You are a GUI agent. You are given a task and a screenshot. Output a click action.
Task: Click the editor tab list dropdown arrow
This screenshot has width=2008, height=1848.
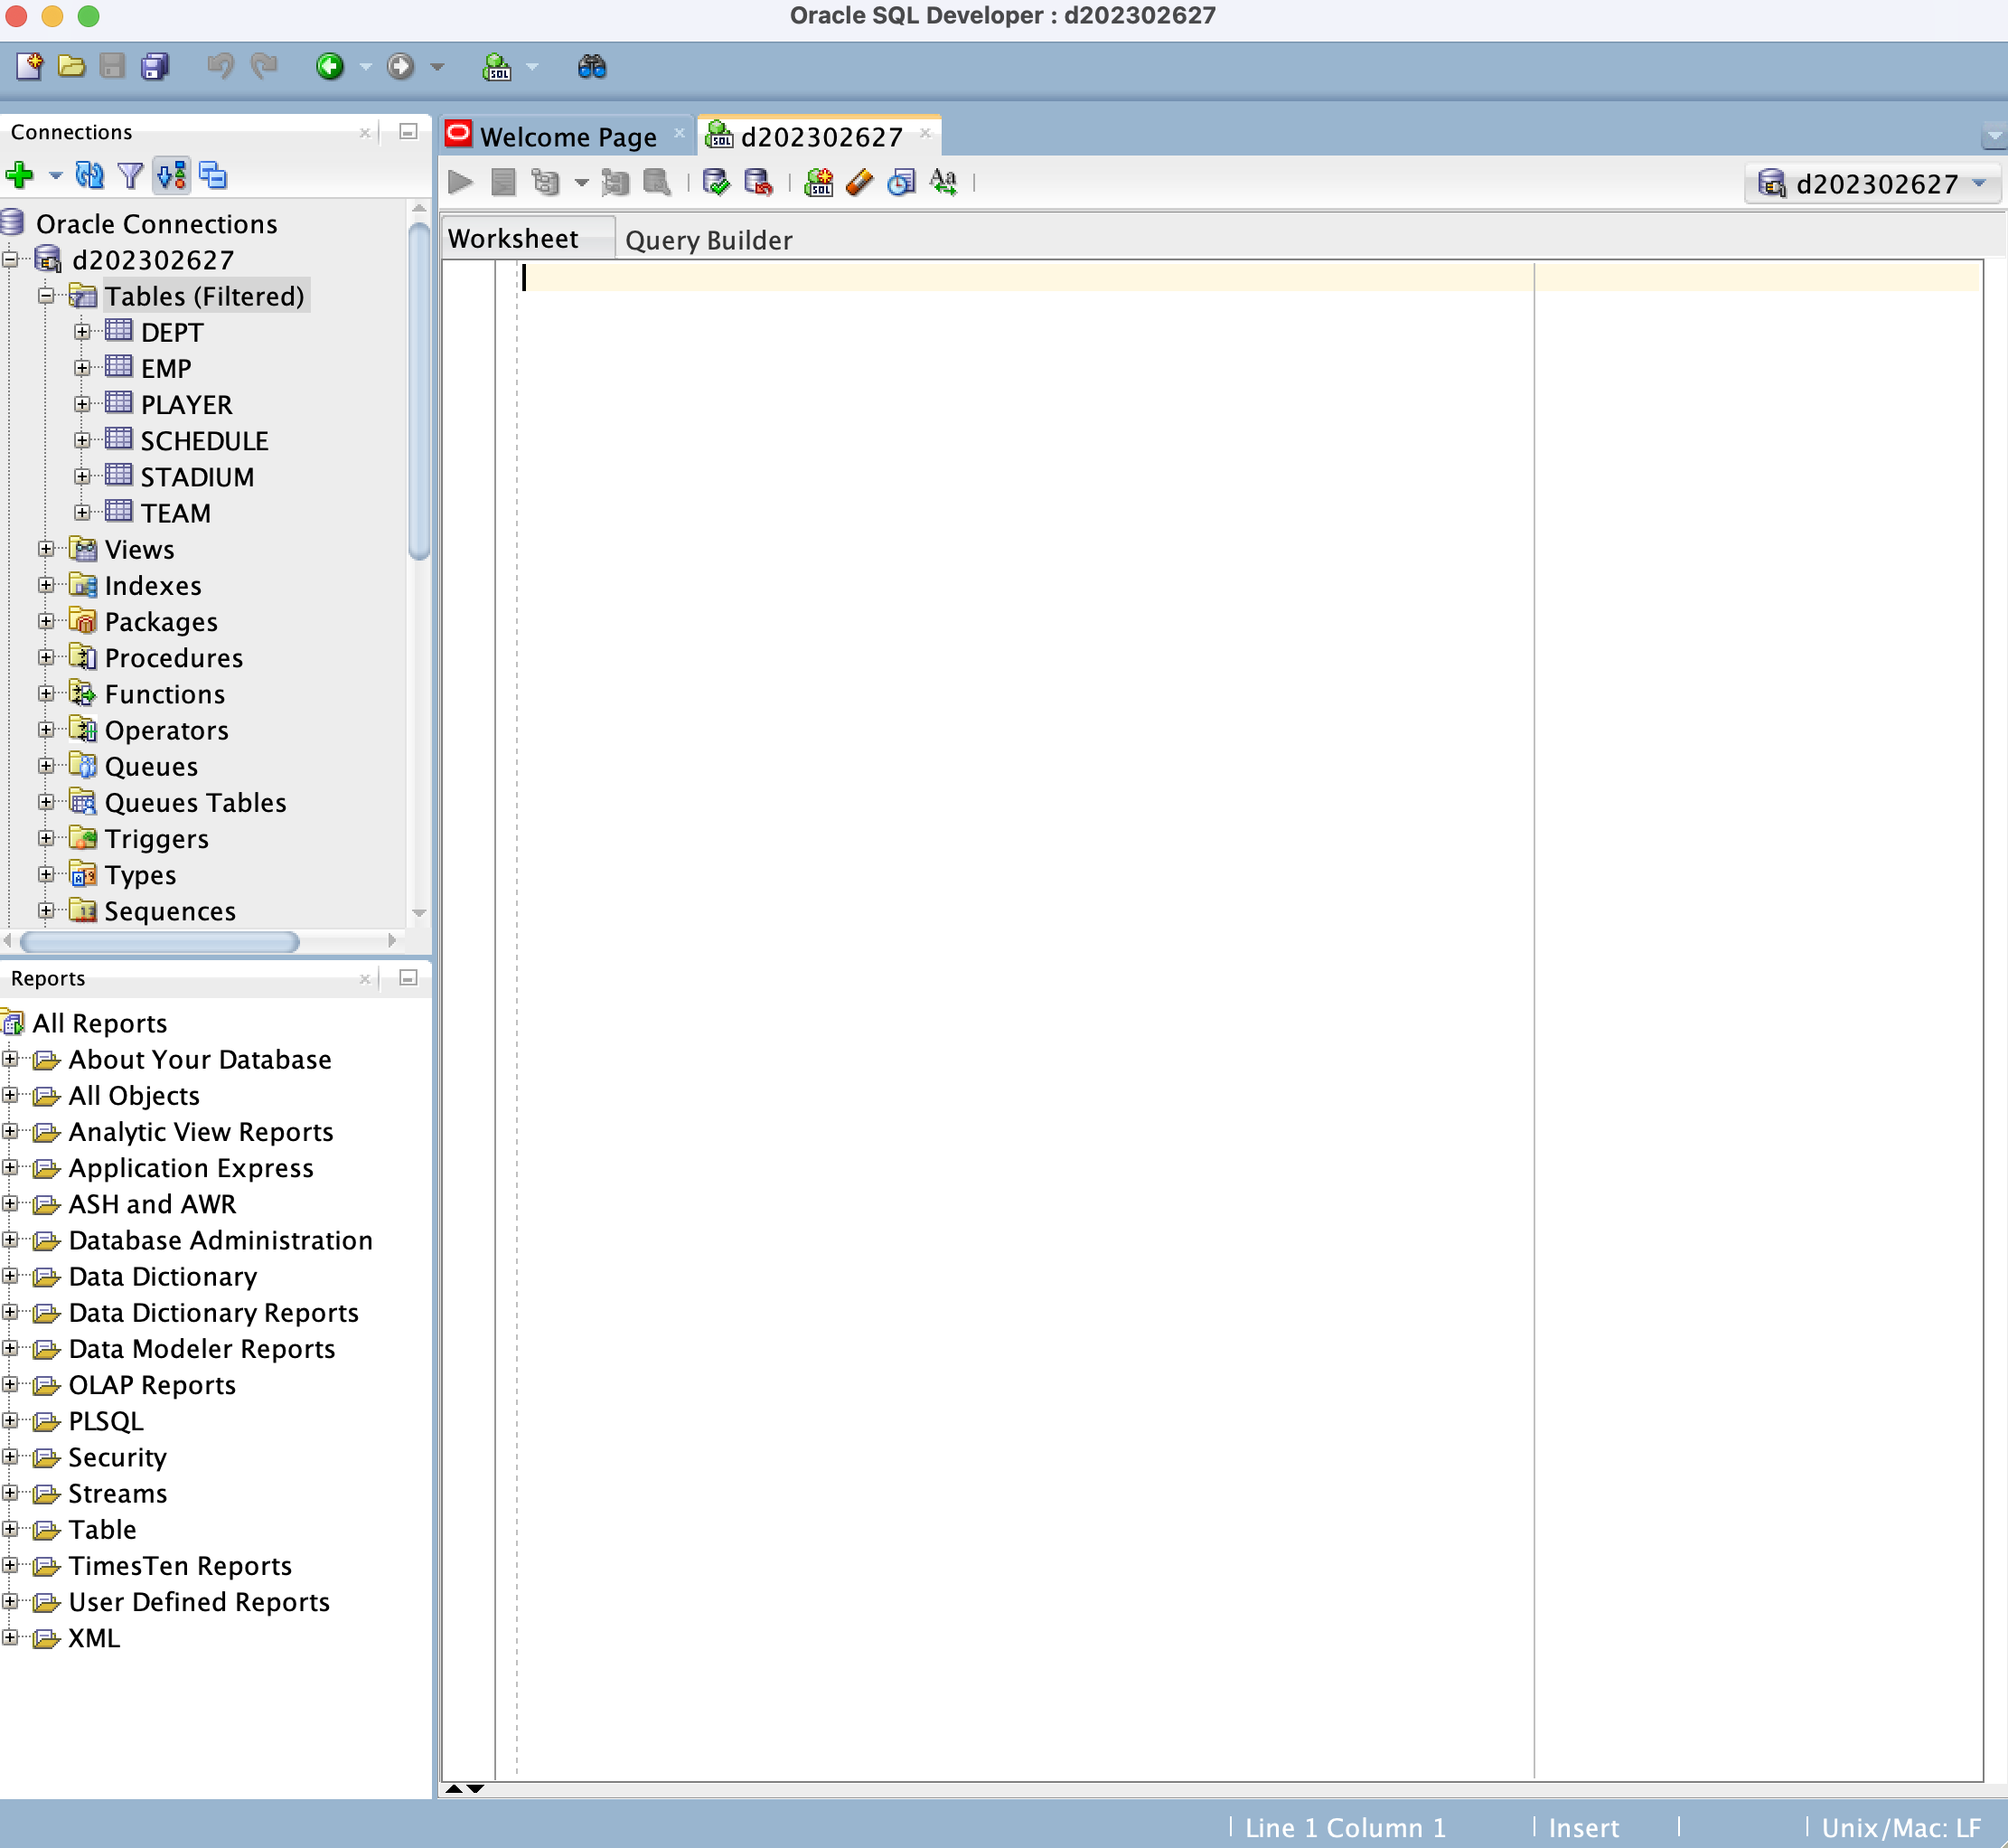click(x=1994, y=136)
